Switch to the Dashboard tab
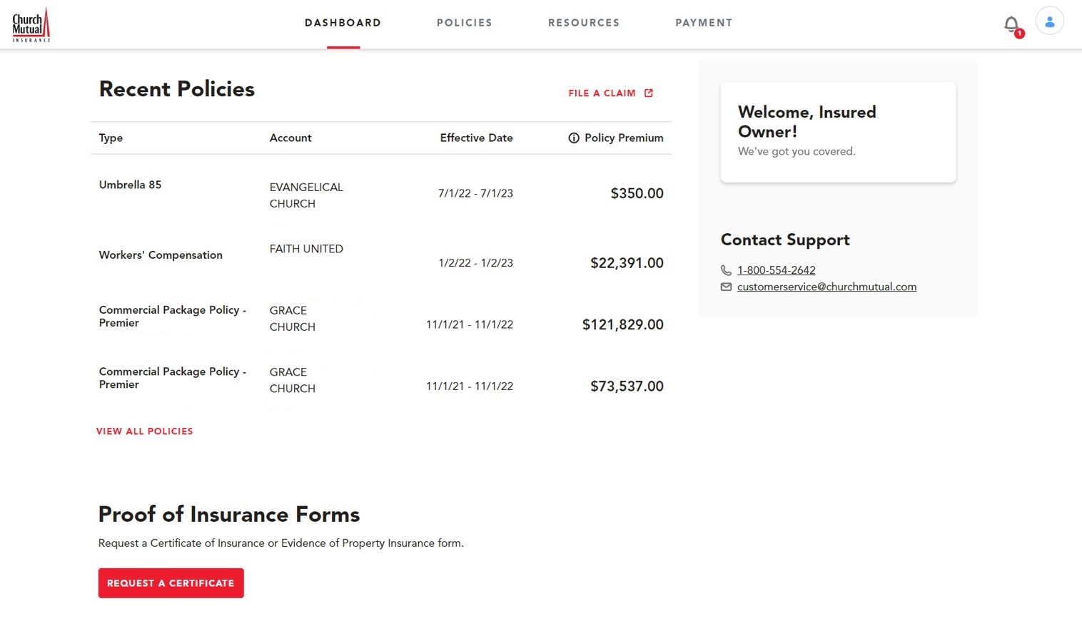 [x=343, y=23]
